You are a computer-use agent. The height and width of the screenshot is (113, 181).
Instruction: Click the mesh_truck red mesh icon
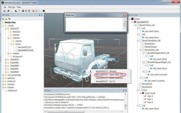pyautogui.click(x=143, y=93)
